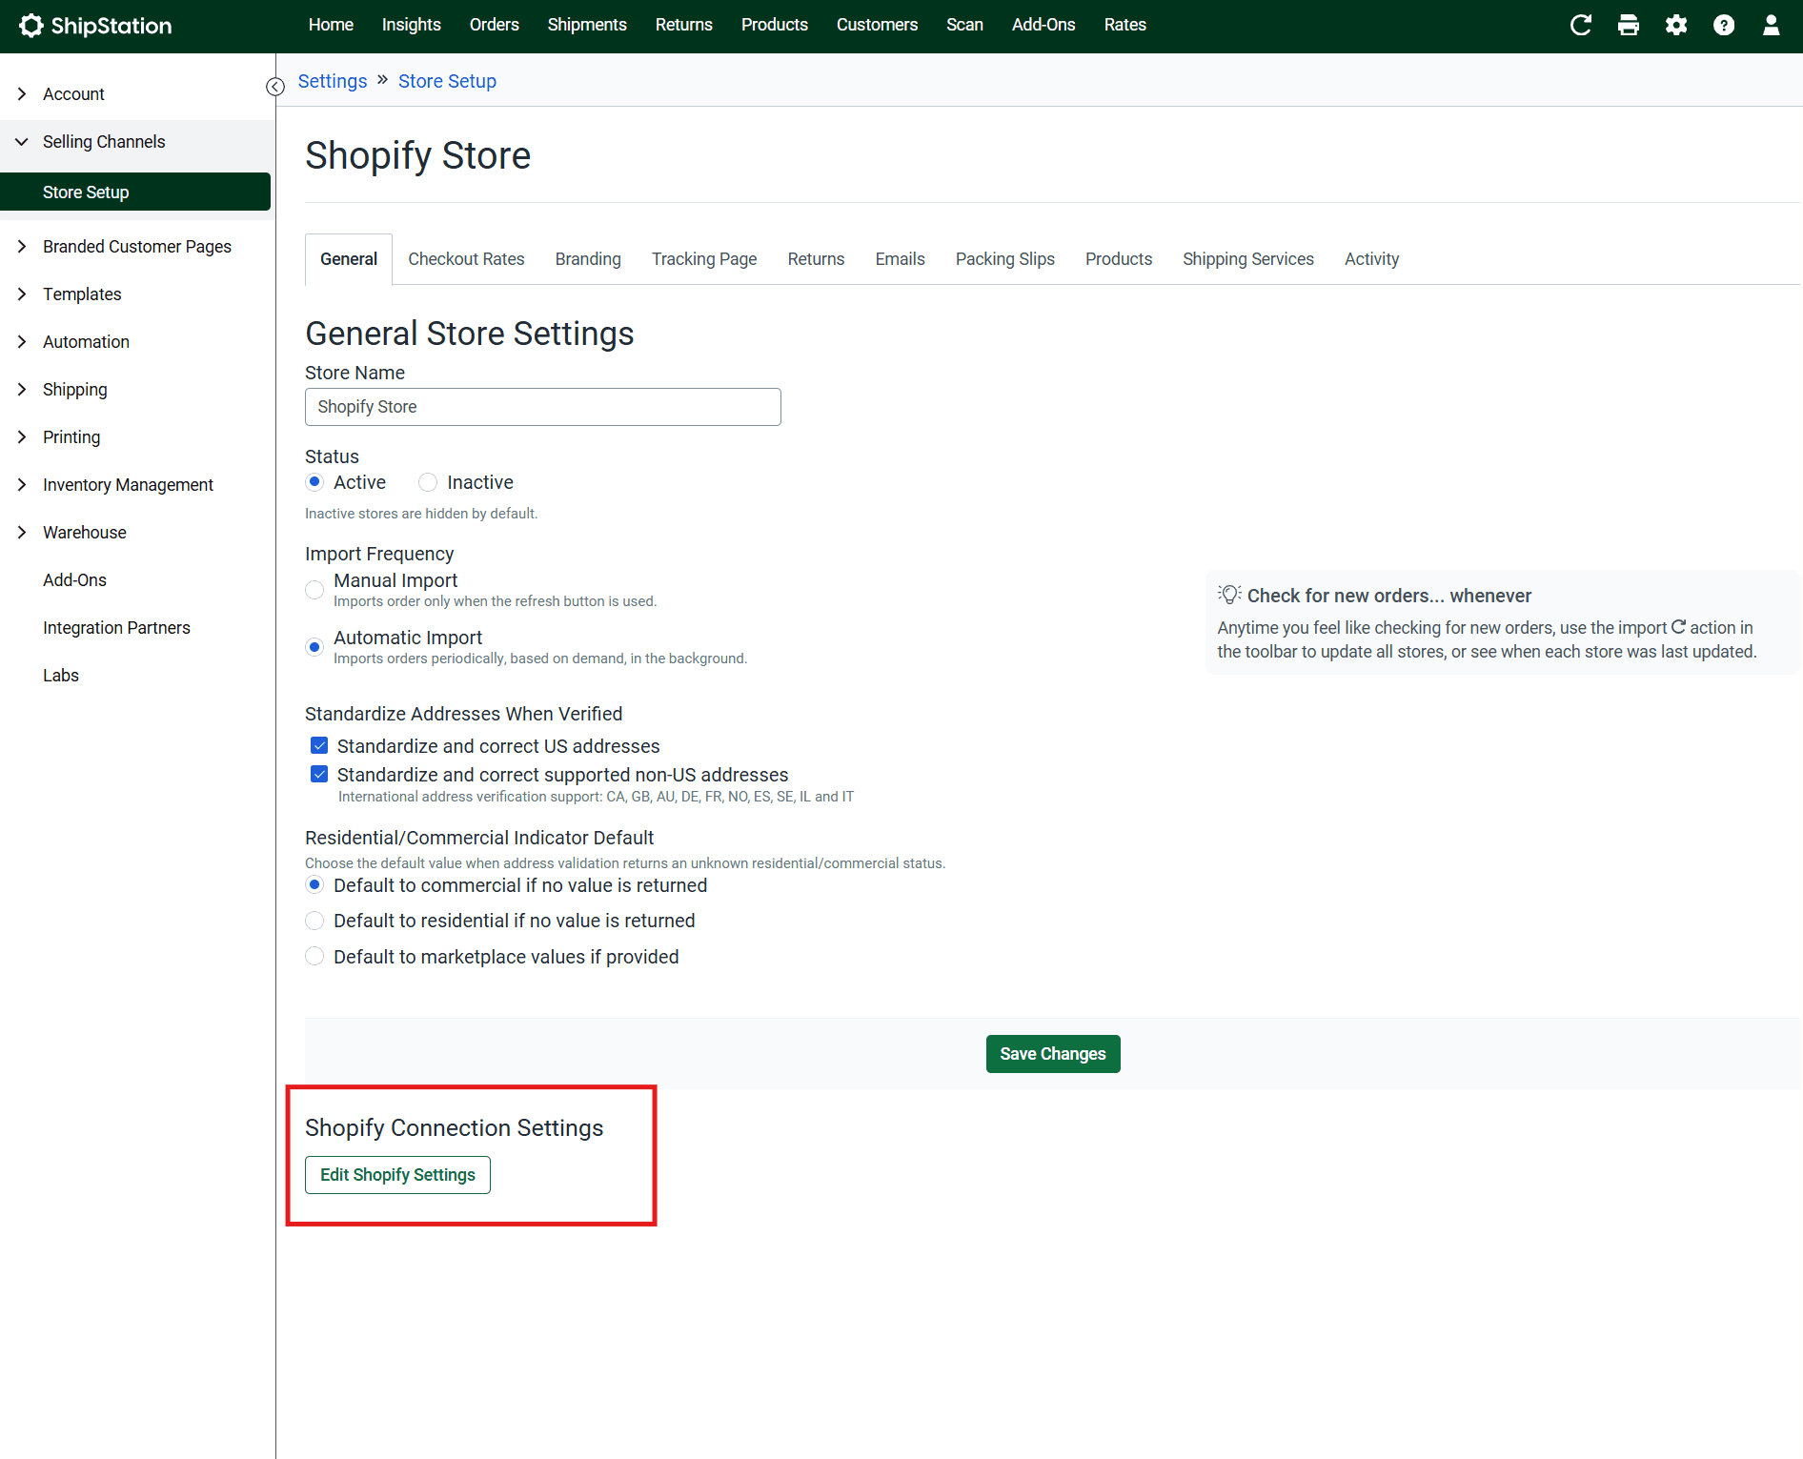Open the Insights menu
Image resolution: width=1803 pixels, height=1459 pixels.
tap(412, 25)
